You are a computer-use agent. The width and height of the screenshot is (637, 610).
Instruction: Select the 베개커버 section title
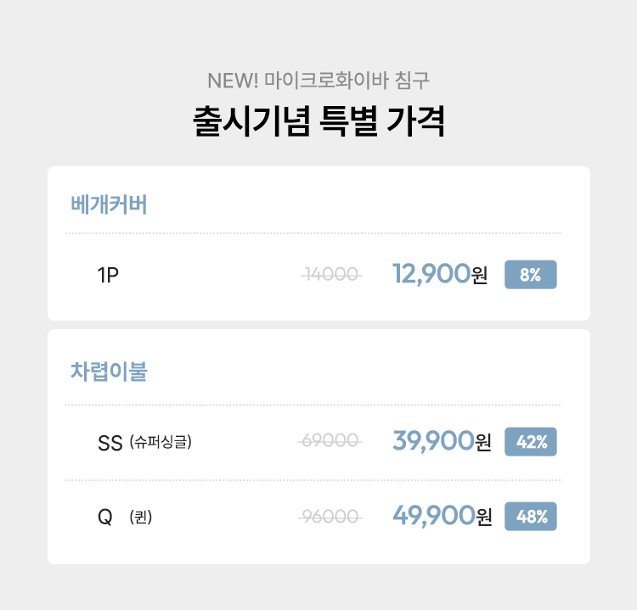(x=109, y=204)
